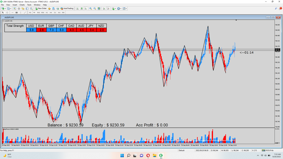Expand the New Chart dropdown arrow
Screen dimensions: 283x159
pos(5,8)
